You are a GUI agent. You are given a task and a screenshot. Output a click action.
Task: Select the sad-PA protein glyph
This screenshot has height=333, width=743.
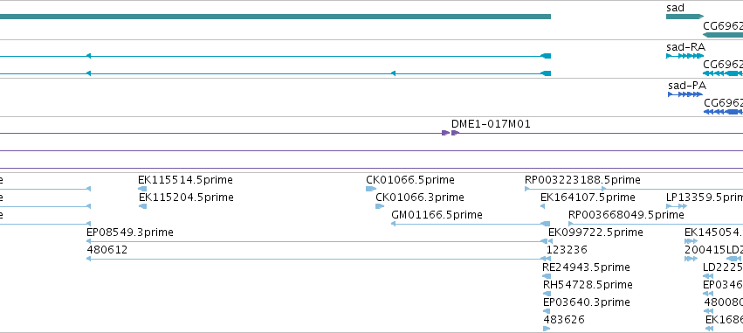pos(685,94)
